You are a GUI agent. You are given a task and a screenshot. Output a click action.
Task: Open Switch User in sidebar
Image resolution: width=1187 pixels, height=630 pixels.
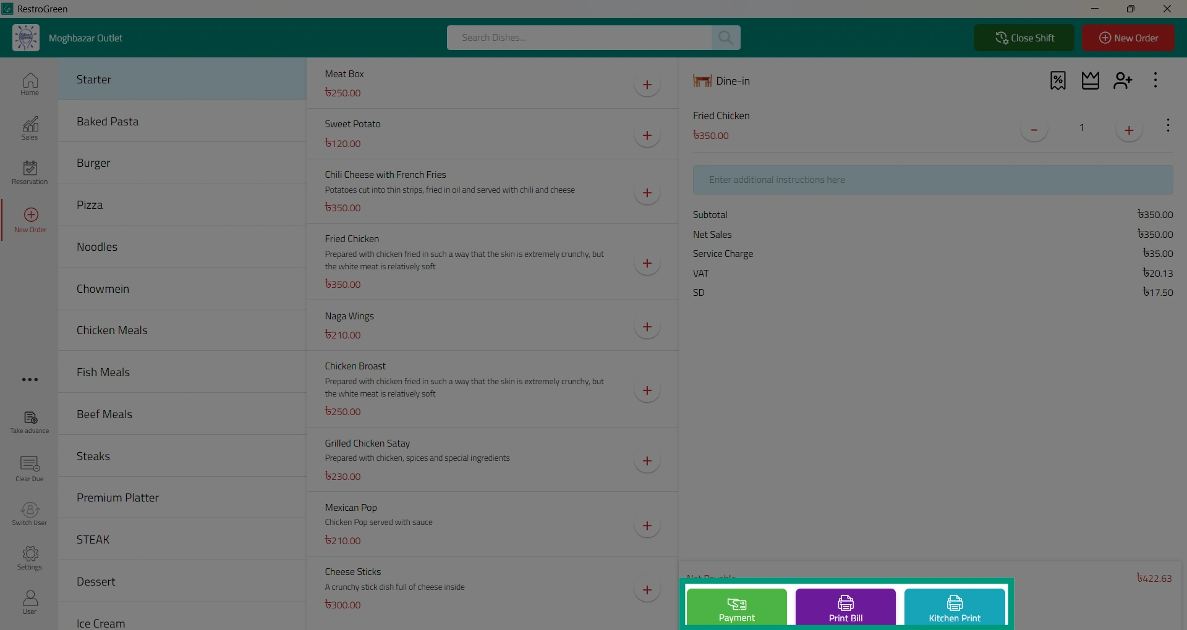click(30, 514)
